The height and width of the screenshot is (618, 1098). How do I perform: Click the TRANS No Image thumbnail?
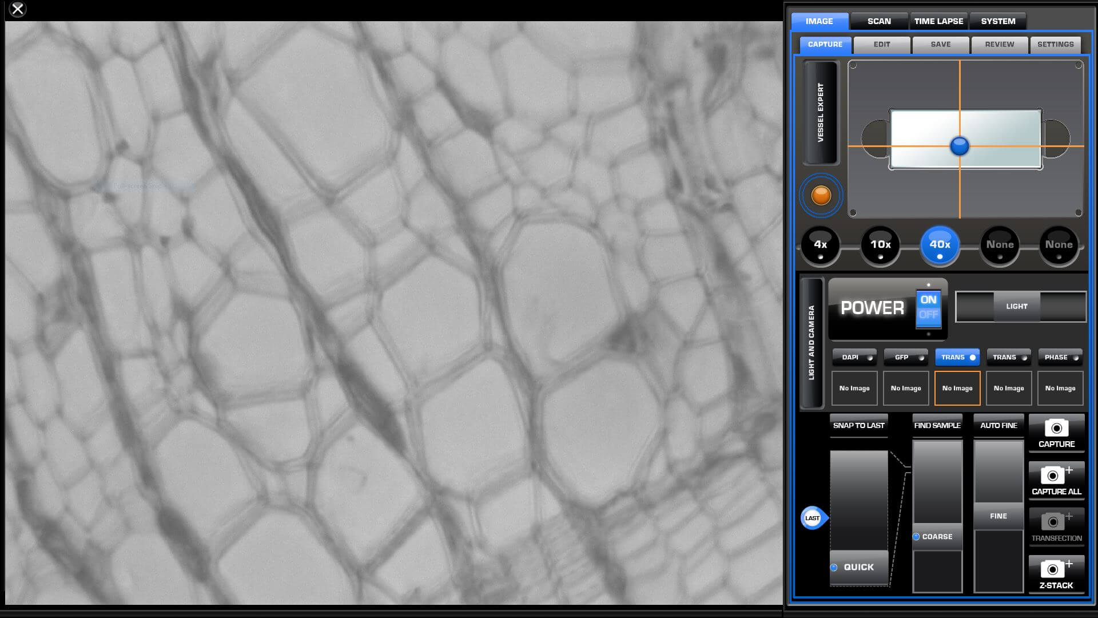pos(957,388)
